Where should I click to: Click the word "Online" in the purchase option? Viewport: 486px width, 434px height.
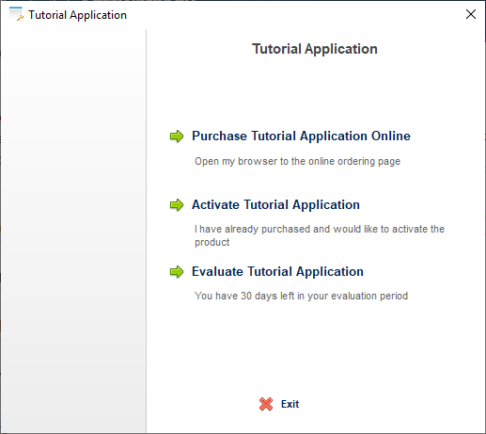click(391, 136)
